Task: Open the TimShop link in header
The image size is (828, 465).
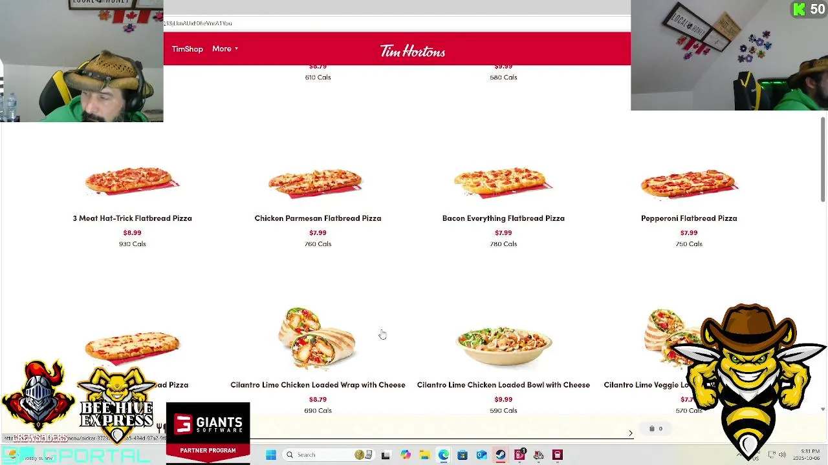Action: (187, 49)
